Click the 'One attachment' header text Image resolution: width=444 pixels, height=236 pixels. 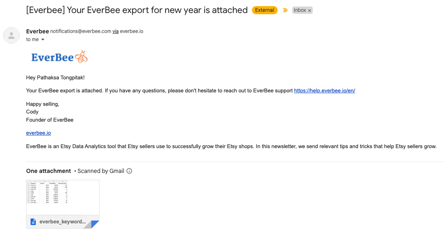tap(49, 171)
